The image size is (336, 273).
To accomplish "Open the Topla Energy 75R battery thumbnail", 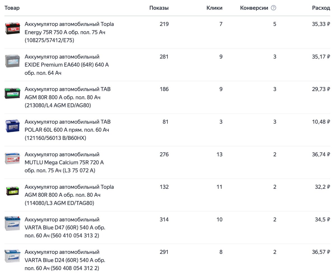I will 13,28.
